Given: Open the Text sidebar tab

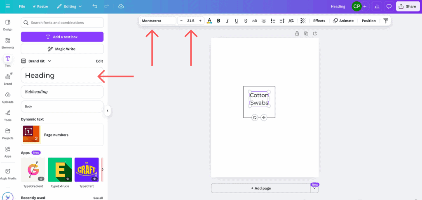Looking at the screenshot, I should click(8, 61).
